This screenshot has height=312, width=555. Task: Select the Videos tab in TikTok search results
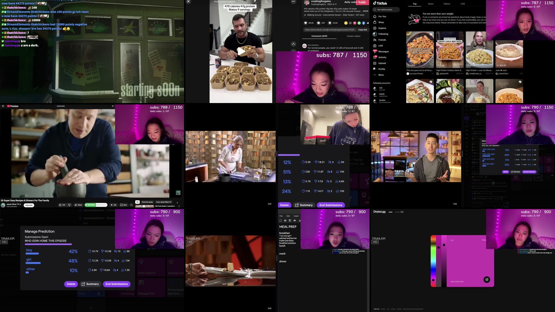[x=447, y=3]
